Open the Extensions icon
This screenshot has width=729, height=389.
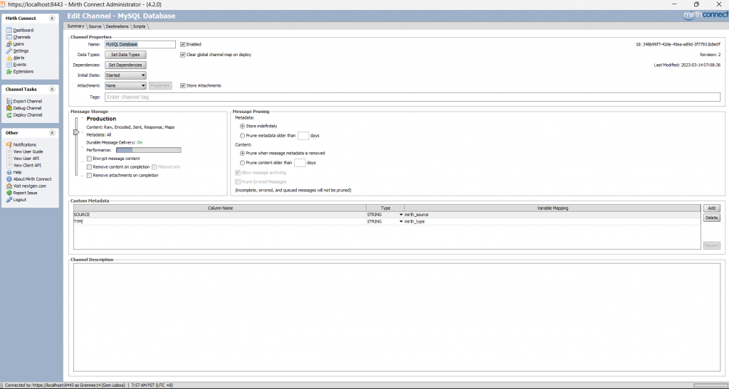pos(9,72)
